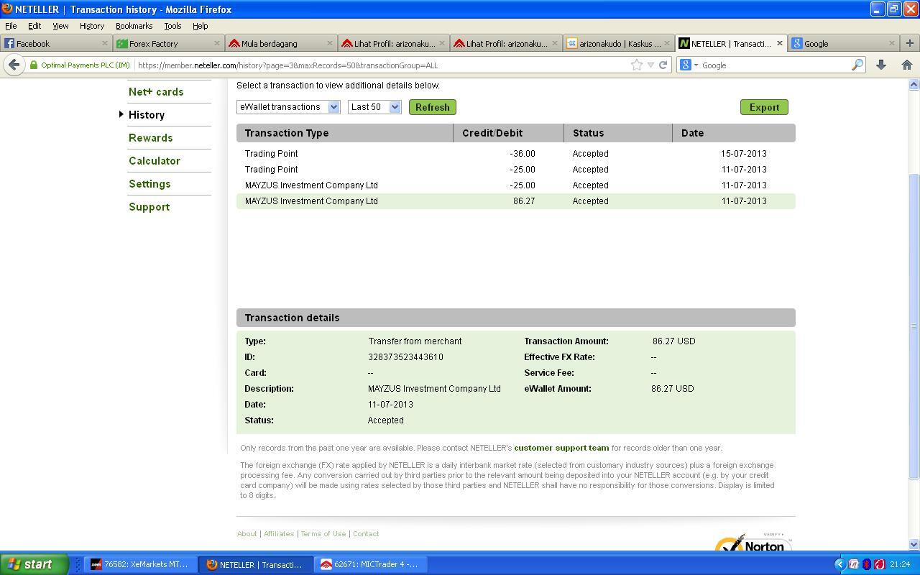Click the system tray clock 21:24

click(x=899, y=564)
